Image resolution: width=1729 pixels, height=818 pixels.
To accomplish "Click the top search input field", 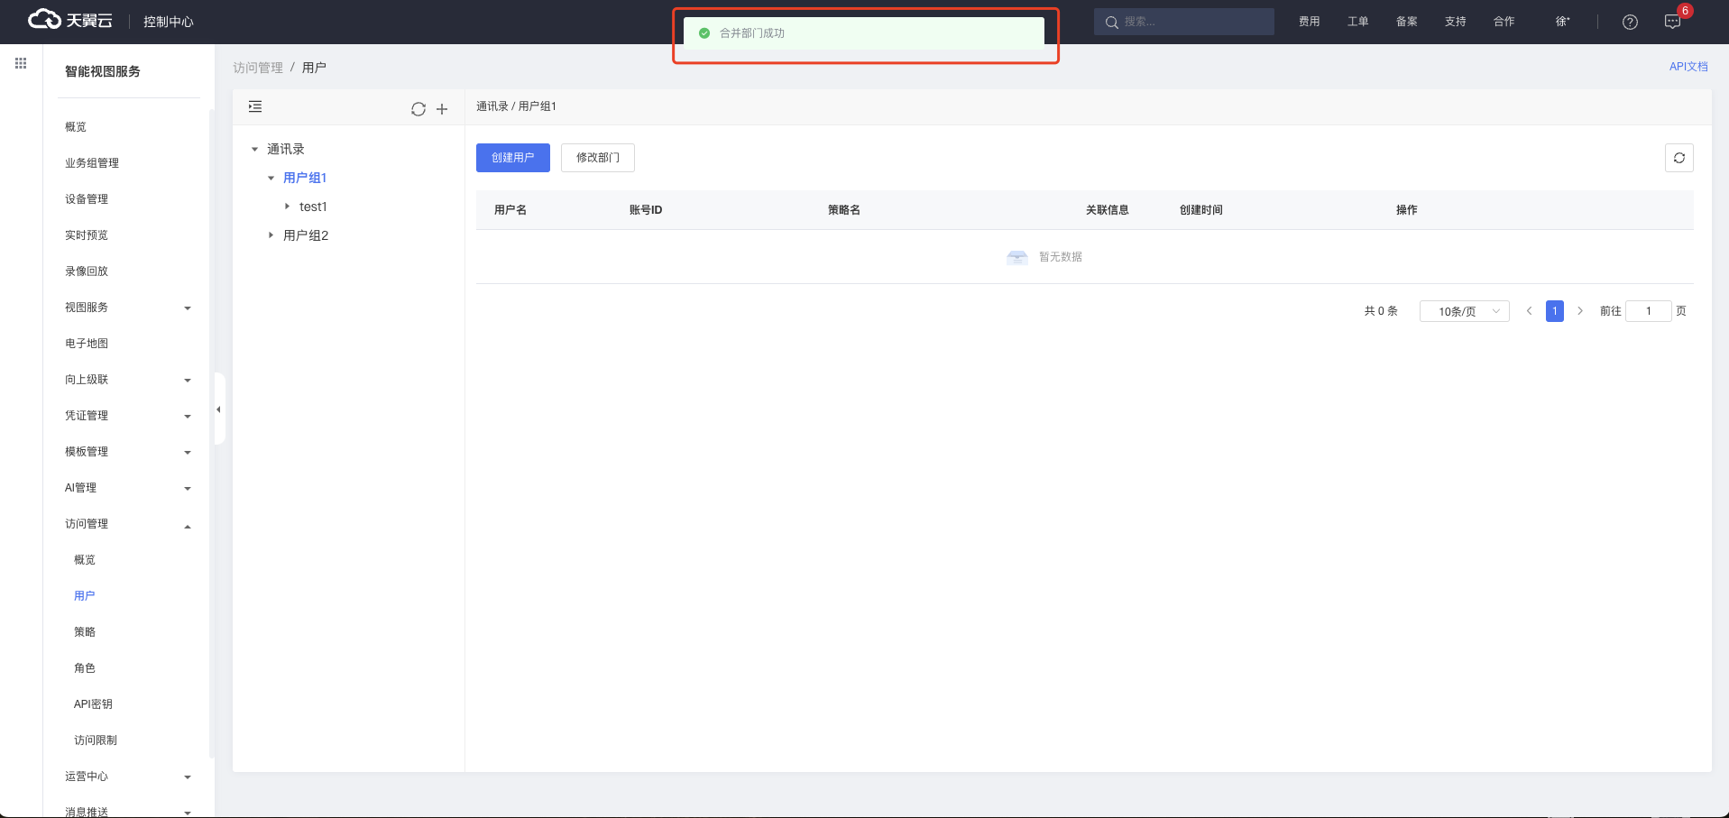I will [1192, 22].
